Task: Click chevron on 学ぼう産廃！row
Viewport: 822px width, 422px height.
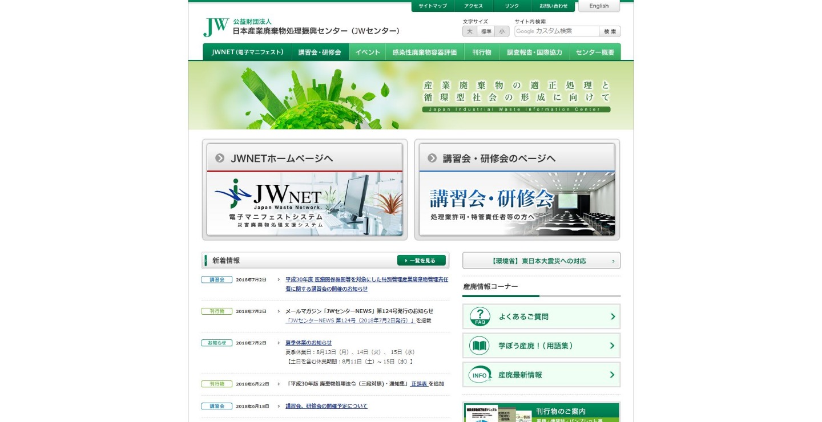Action: pos(612,346)
